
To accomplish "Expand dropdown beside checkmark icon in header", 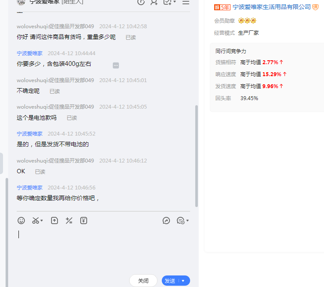I will coord(175,2).
